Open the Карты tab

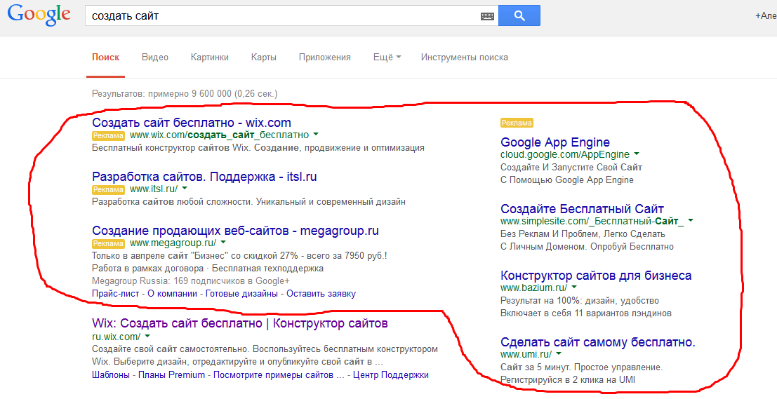[x=263, y=58]
